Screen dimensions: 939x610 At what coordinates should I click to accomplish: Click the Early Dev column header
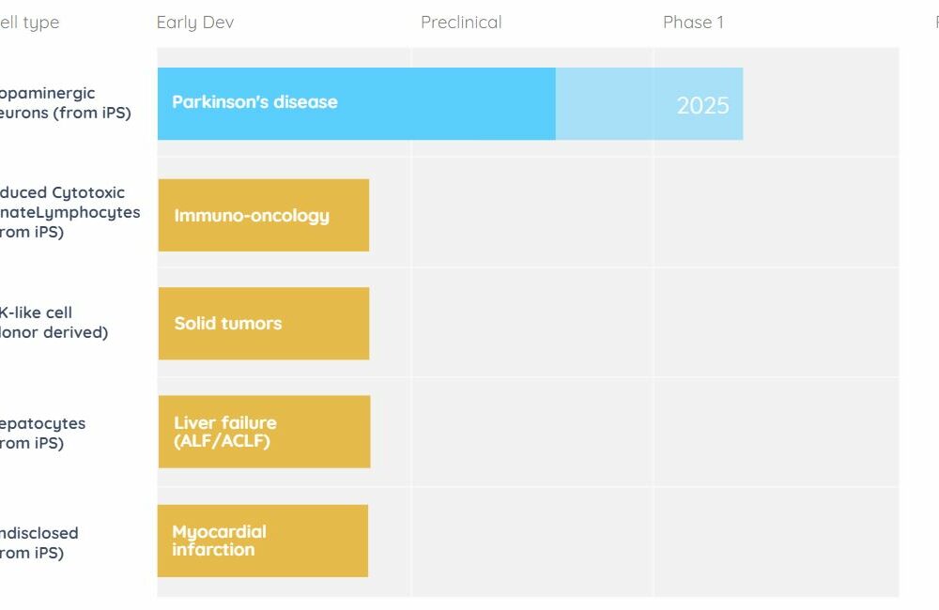click(195, 23)
